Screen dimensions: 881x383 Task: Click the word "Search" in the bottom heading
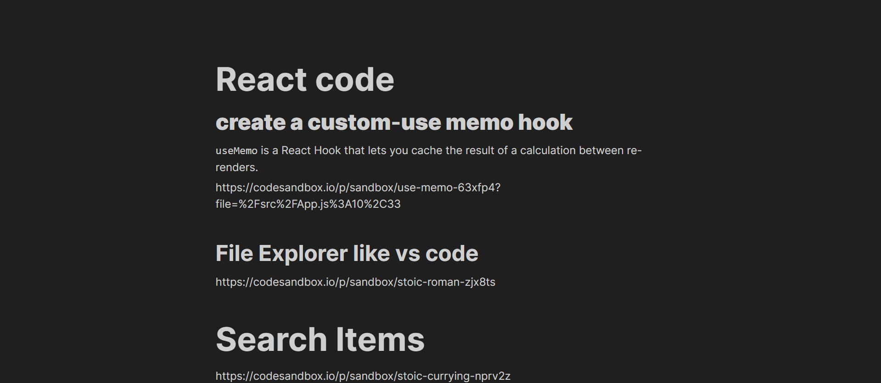[x=271, y=340]
